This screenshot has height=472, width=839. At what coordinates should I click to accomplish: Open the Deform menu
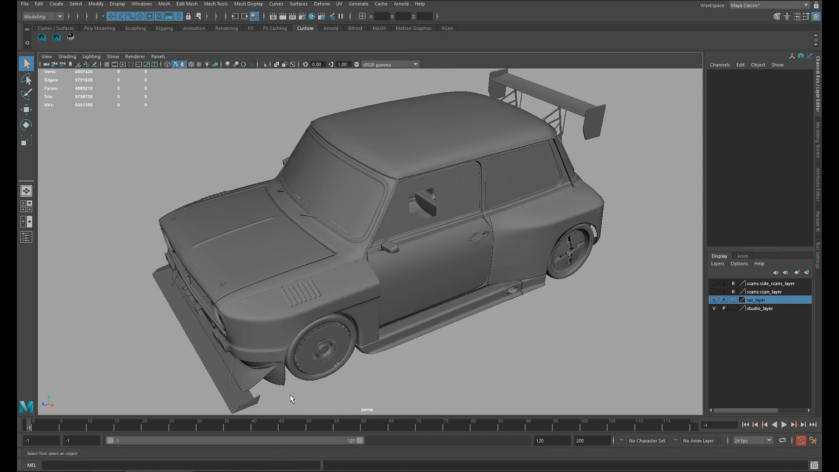322,4
